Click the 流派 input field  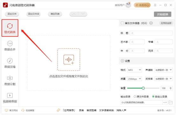click(x=164, y=51)
